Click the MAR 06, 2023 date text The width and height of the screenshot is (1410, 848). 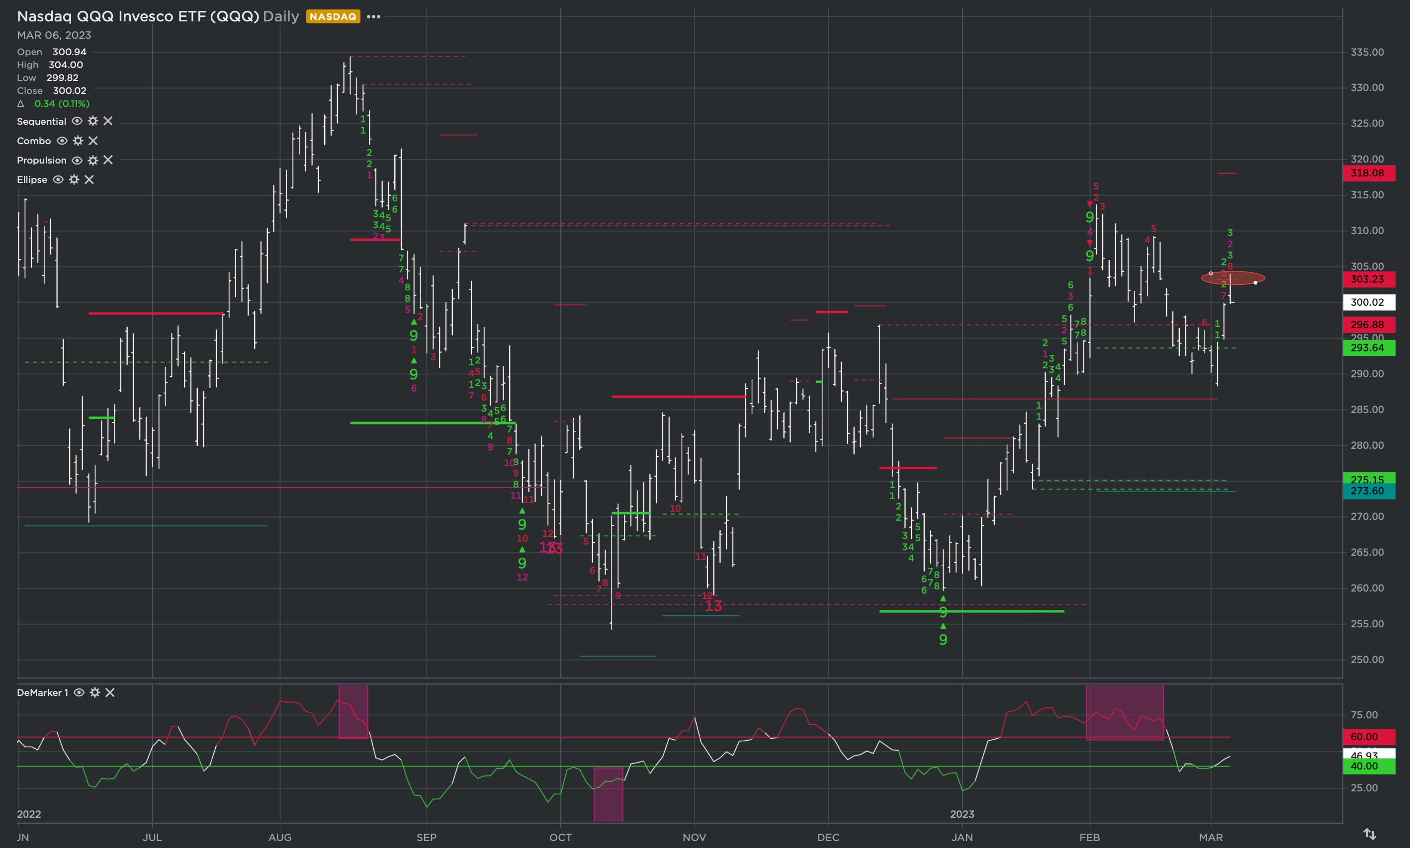click(x=54, y=35)
